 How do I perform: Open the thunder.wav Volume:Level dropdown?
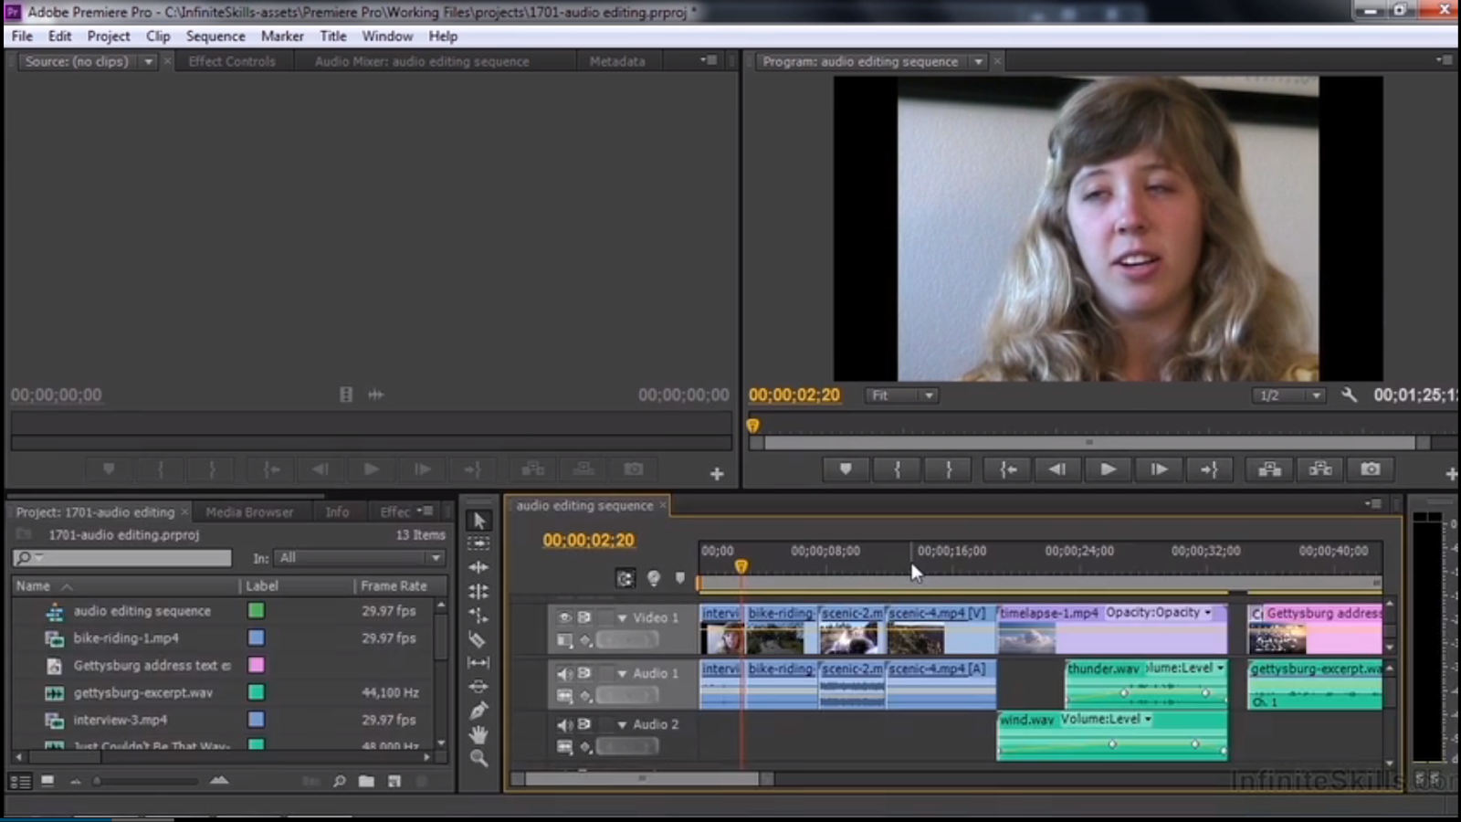(1220, 668)
